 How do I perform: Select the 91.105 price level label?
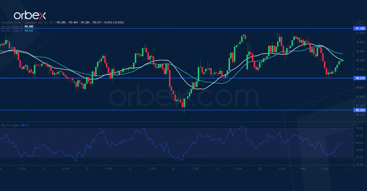[x=359, y=28]
